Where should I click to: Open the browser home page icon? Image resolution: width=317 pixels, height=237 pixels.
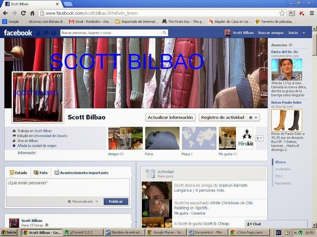32,13
